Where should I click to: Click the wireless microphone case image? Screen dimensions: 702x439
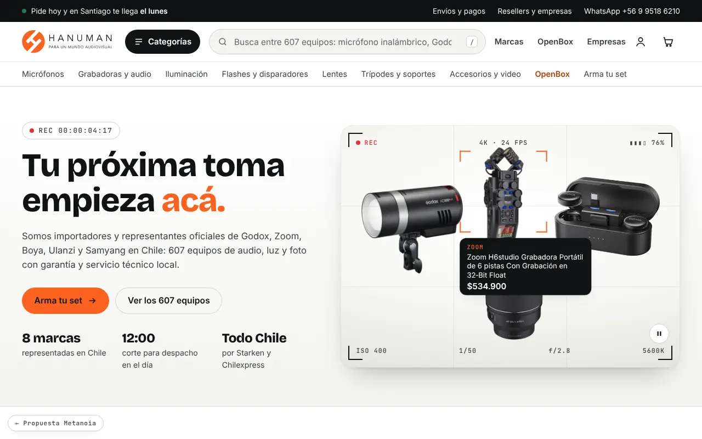pos(607,216)
